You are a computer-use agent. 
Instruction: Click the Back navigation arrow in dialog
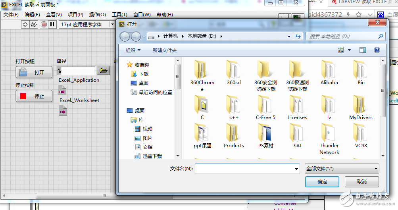[x=125, y=37]
